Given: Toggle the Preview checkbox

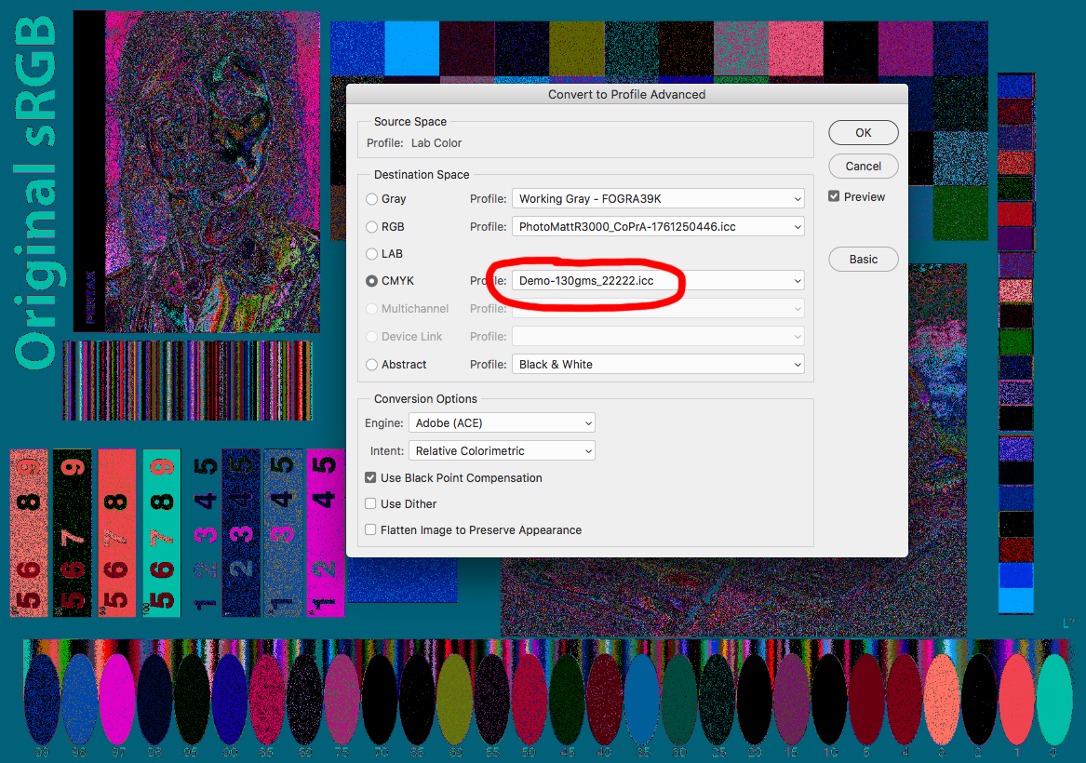Looking at the screenshot, I should pos(834,196).
